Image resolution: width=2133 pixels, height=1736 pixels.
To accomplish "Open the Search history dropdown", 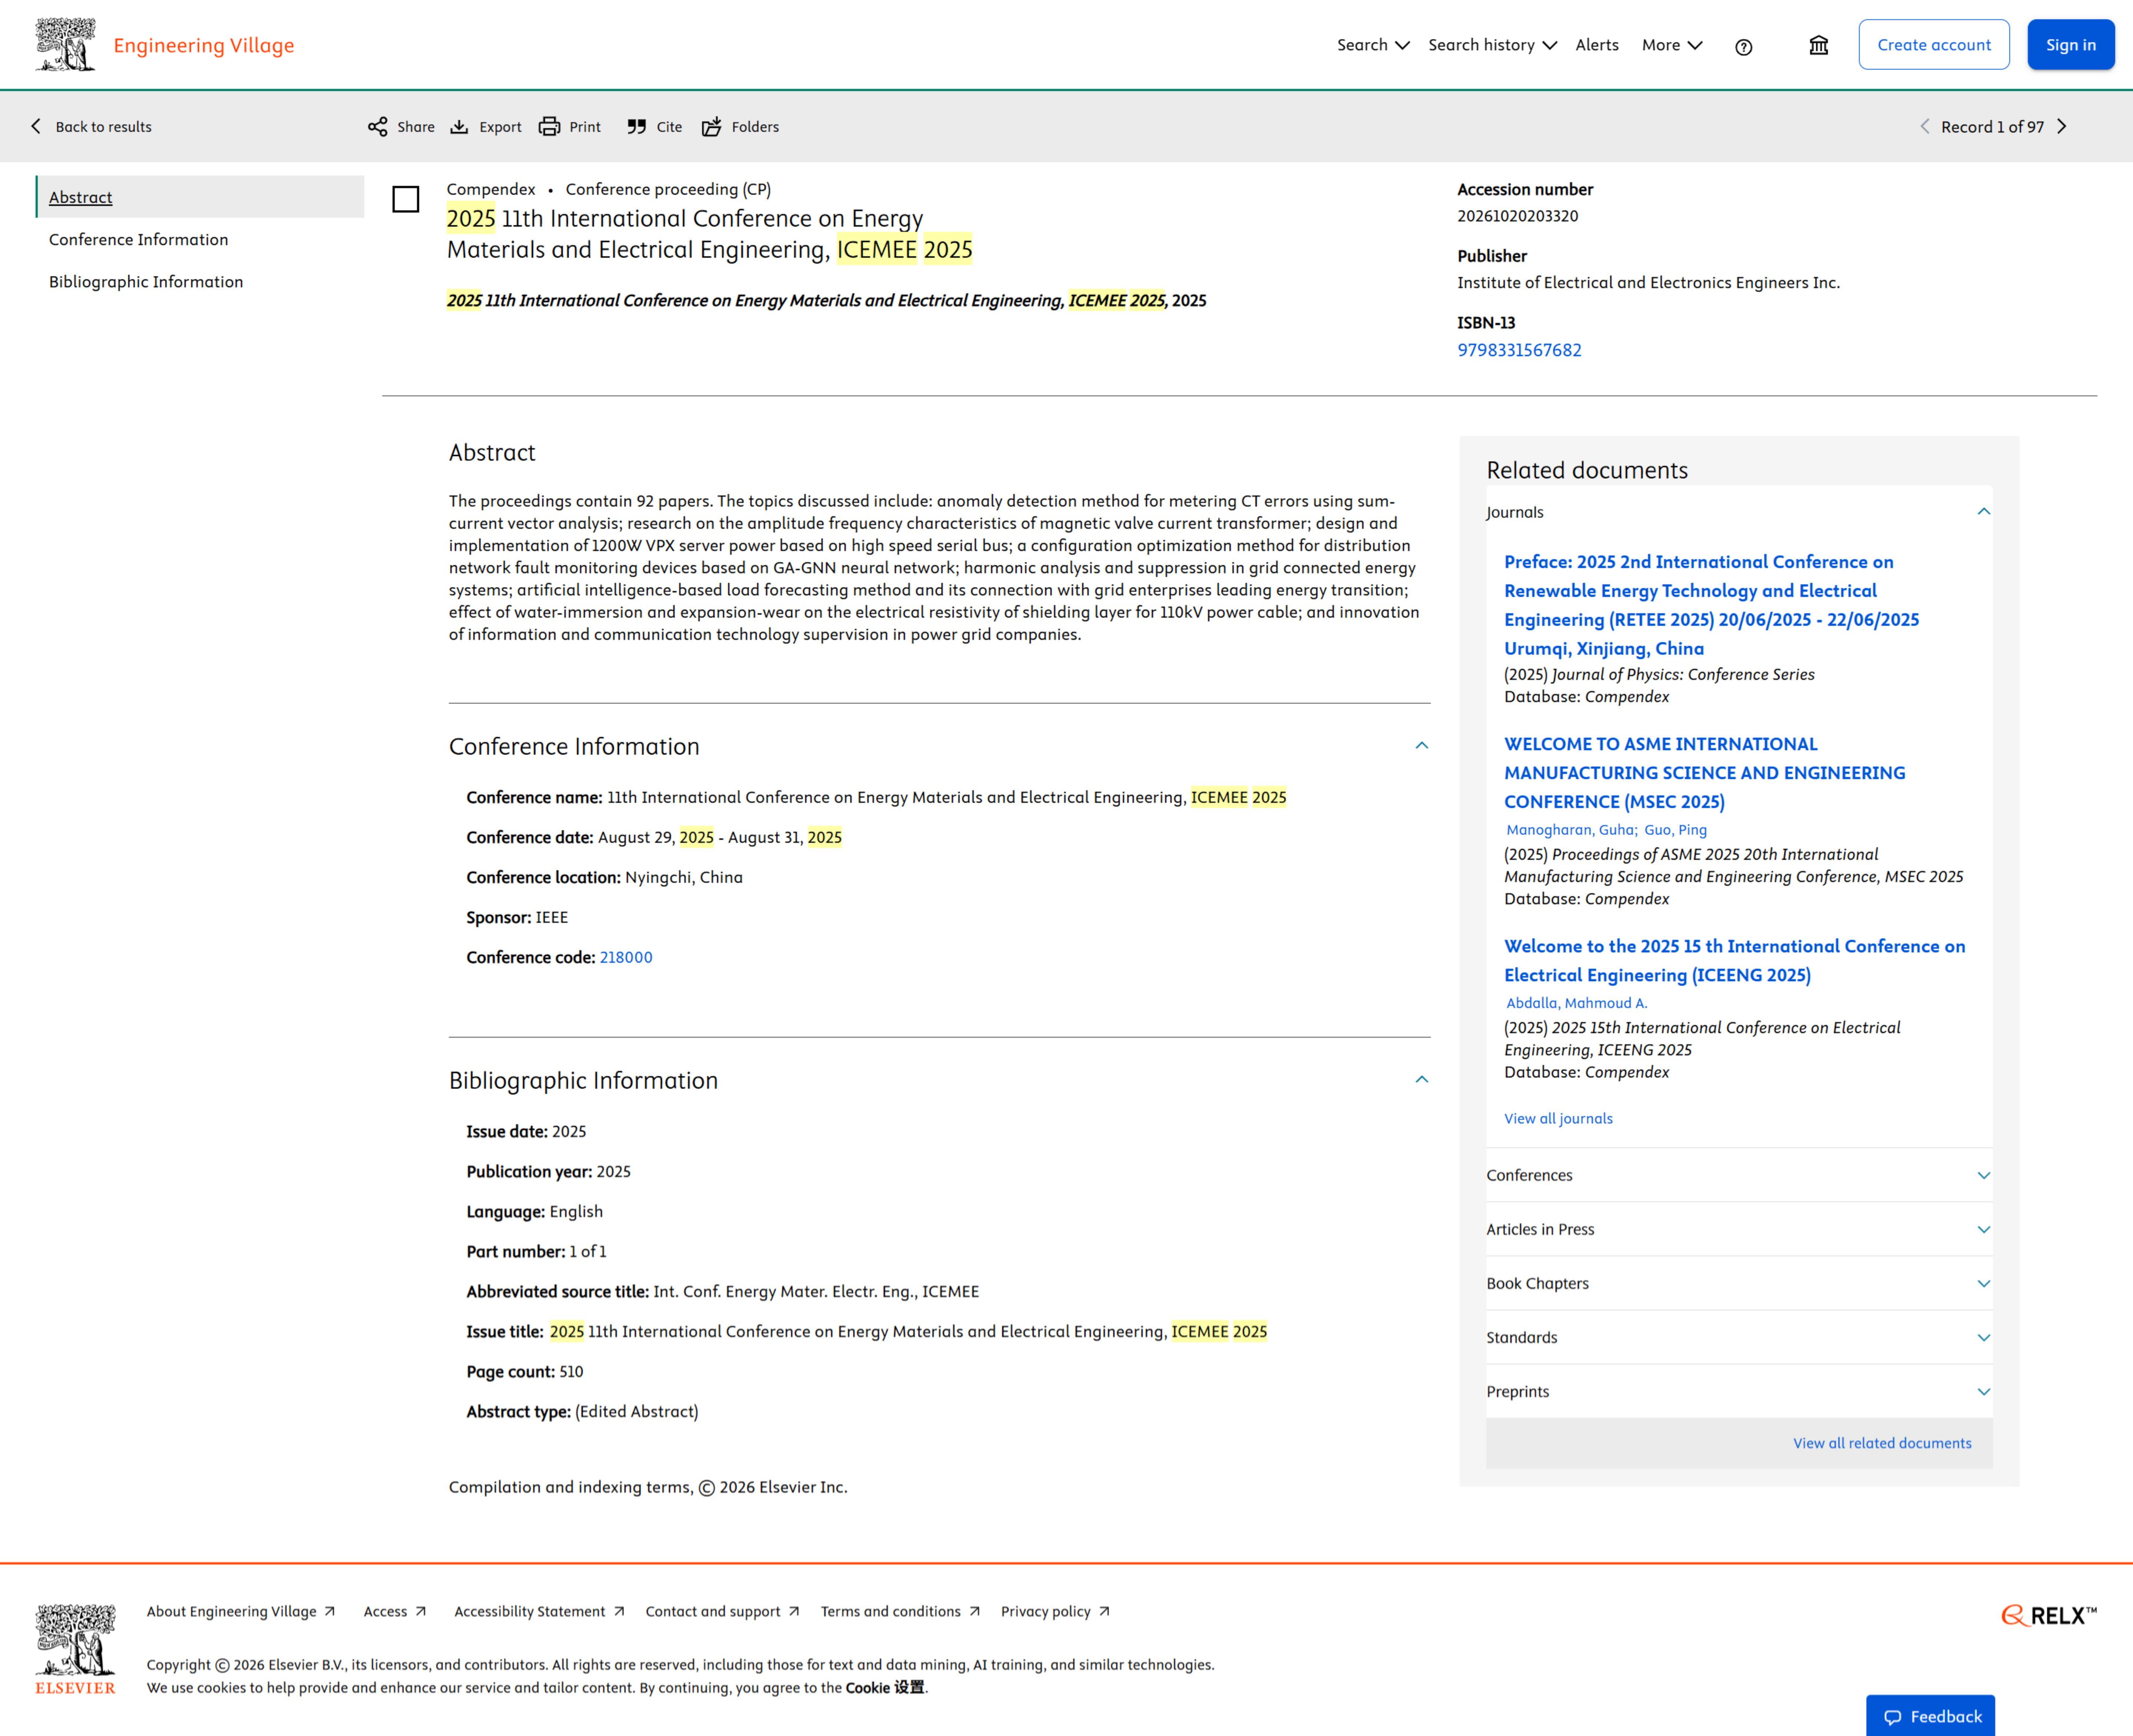I will (1491, 45).
